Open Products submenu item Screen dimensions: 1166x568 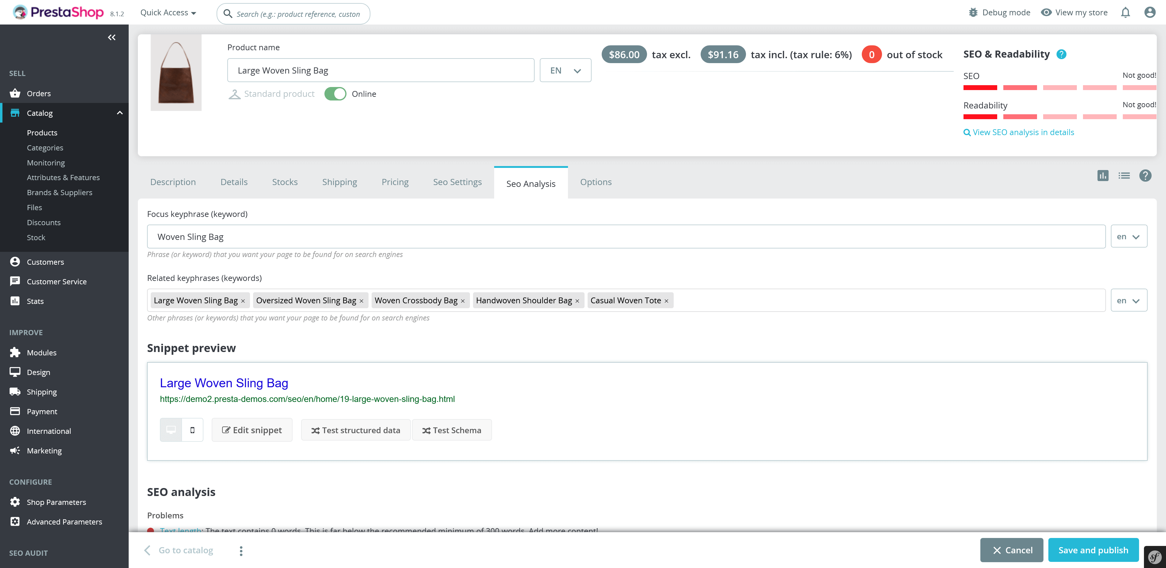(x=42, y=133)
